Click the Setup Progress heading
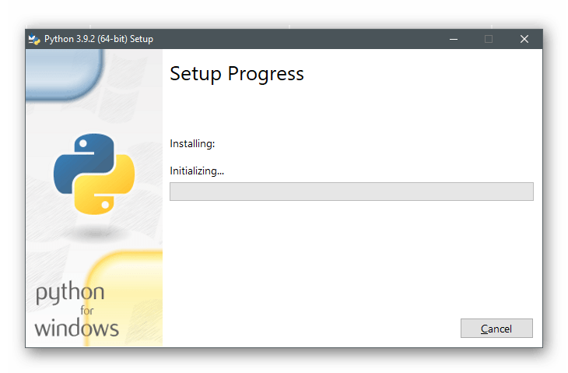 [x=237, y=74]
